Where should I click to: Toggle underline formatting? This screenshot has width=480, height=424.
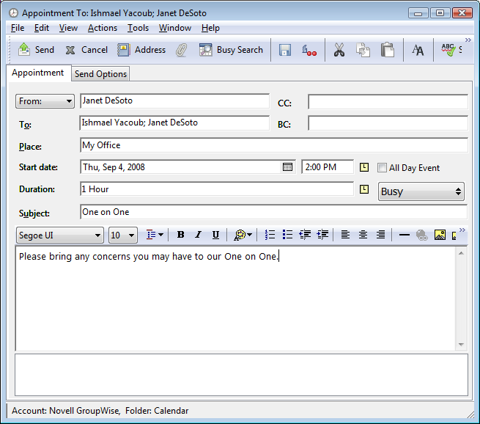215,235
